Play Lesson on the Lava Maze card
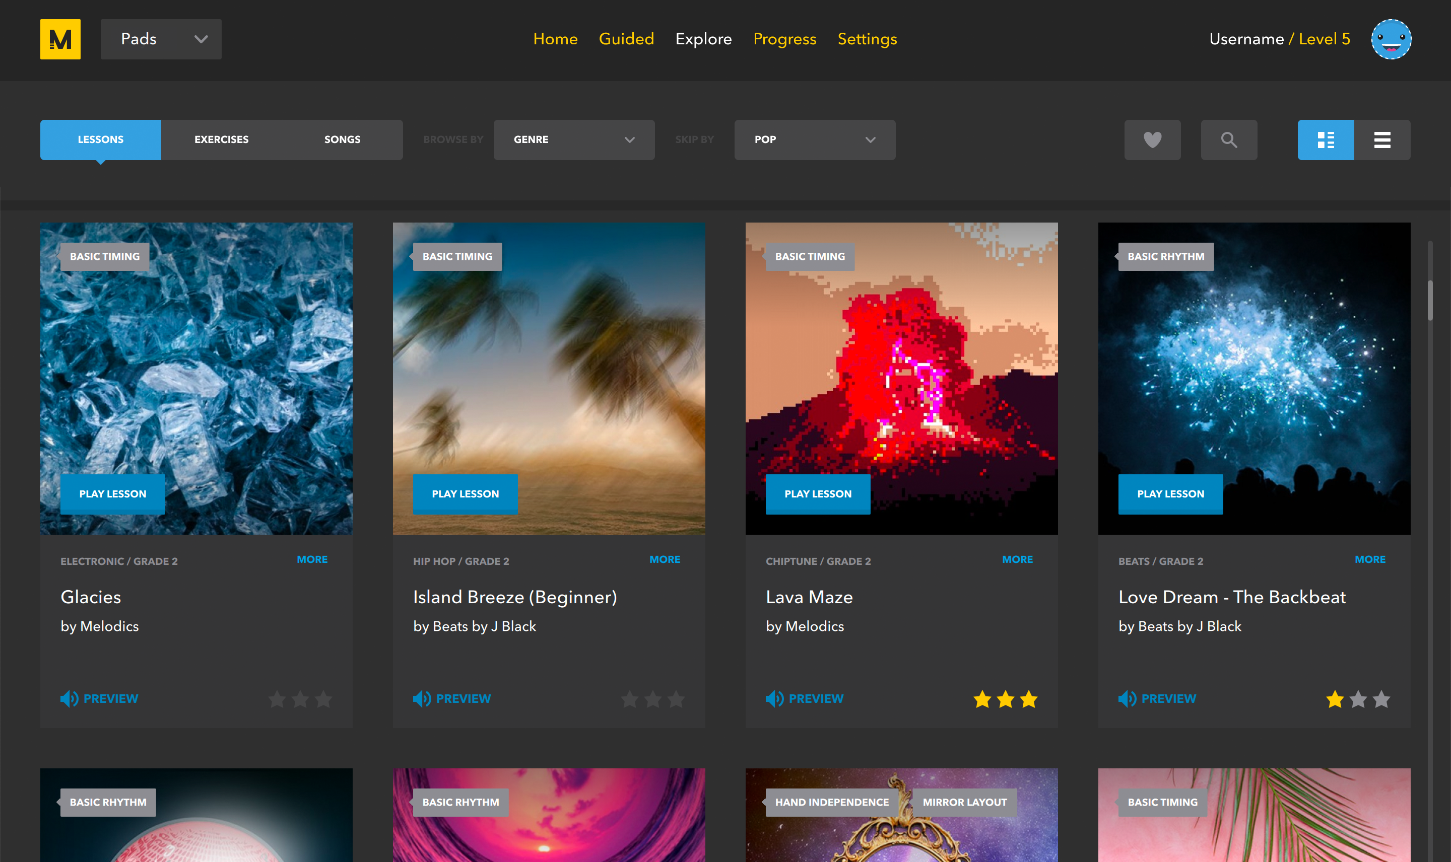Viewport: 1451px width, 862px height. coord(818,494)
